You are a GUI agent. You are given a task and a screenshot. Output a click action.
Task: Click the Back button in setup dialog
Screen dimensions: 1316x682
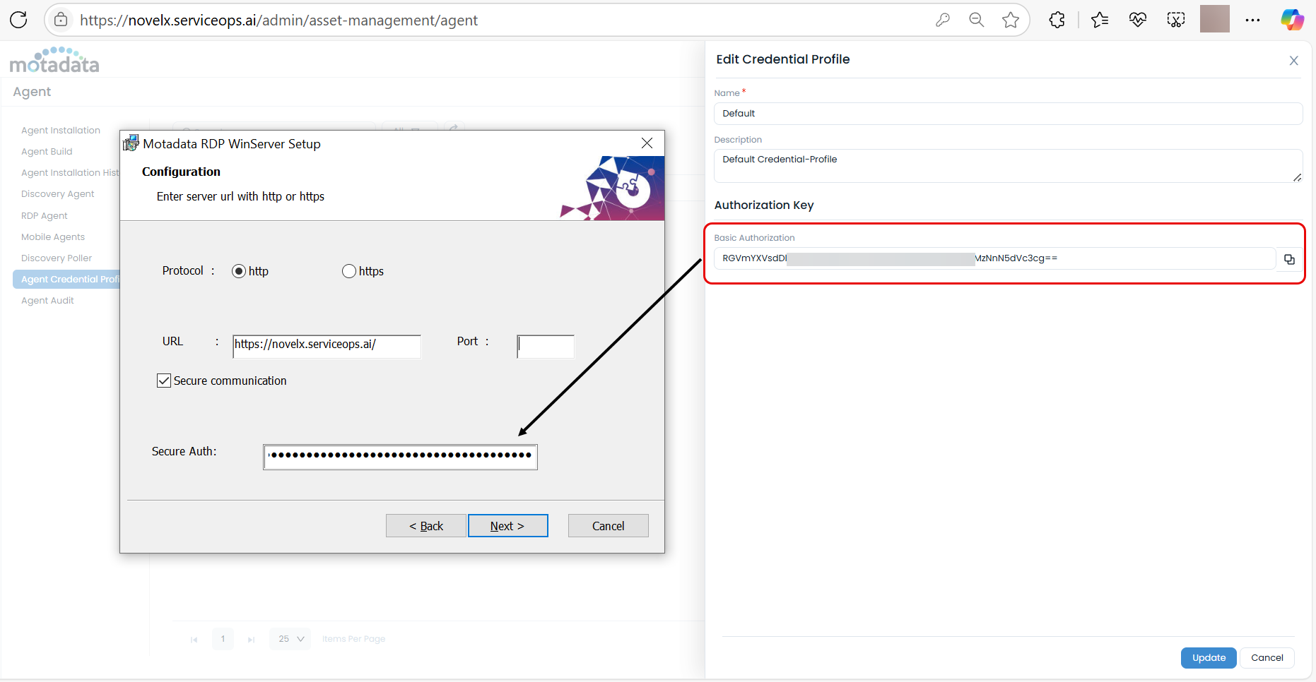426,526
